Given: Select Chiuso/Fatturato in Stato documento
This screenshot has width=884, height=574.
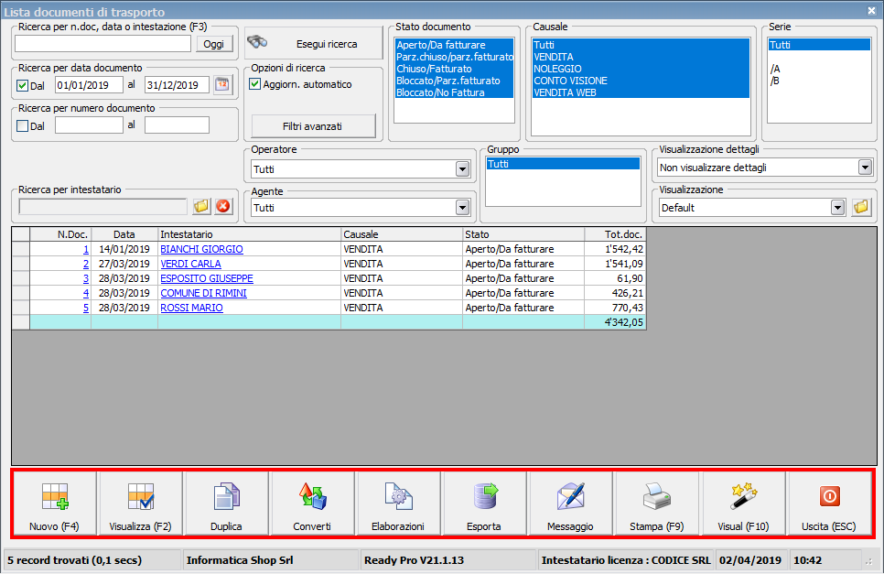Looking at the screenshot, I should (455, 69).
